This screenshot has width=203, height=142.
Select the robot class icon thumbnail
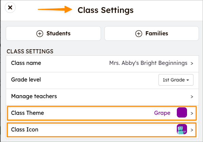coord(182,129)
